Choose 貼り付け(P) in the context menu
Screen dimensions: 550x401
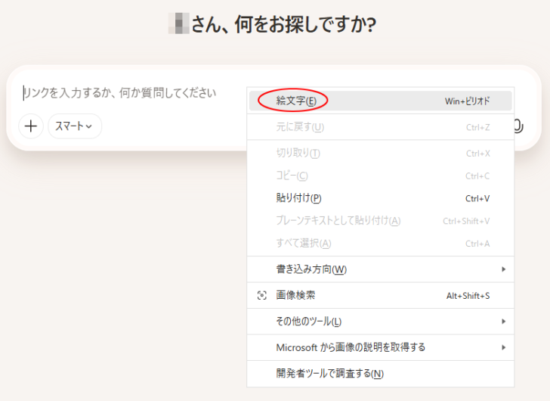(x=298, y=198)
